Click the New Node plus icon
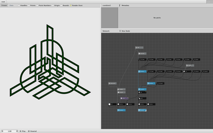This screenshot has height=133, width=213. tap(120, 31)
